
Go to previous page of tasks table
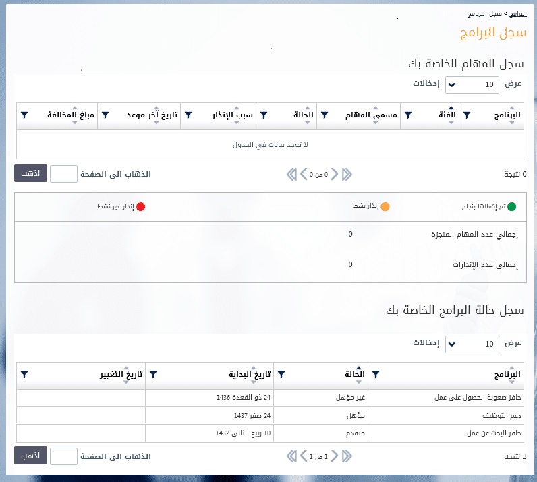click(335, 174)
